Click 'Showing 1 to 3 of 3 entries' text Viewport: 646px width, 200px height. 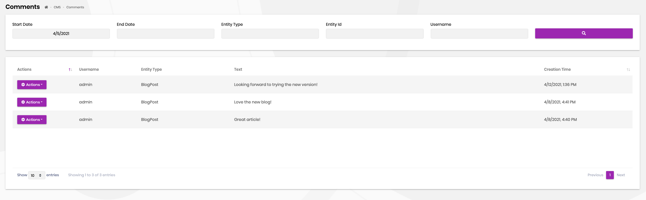pos(92,175)
